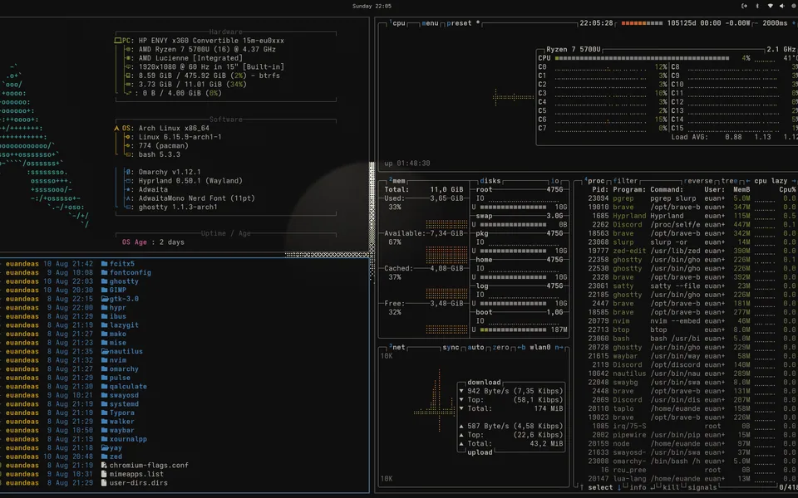Screen dimensions: 798x498
Task: Select the pipewire process row in btop
Action: [691, 434]
